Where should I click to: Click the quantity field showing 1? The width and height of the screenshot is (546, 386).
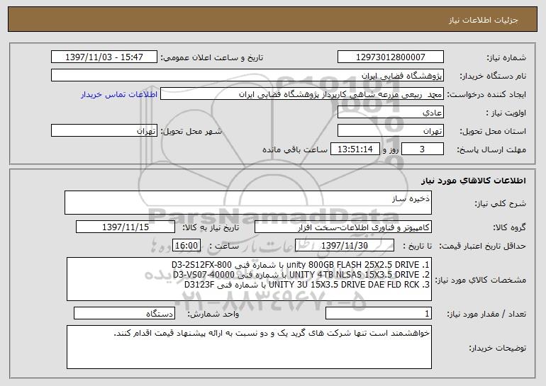[x=379, y=313]
